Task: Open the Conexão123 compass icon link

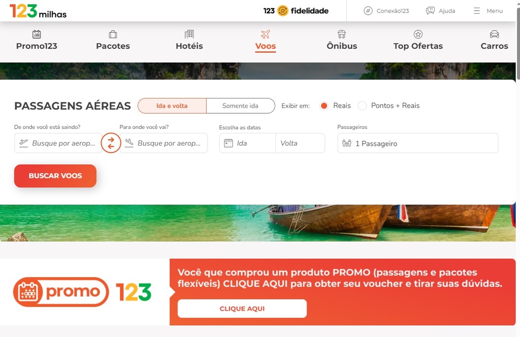Action: point(368,11)
